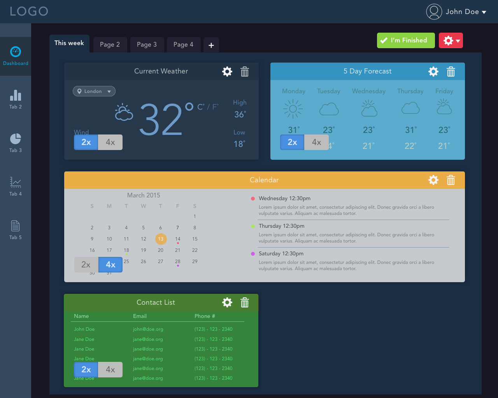This screenshot has height=398, width=498.
Task: Set Current Weather widget size to 2x
Action: pos(86,142)
